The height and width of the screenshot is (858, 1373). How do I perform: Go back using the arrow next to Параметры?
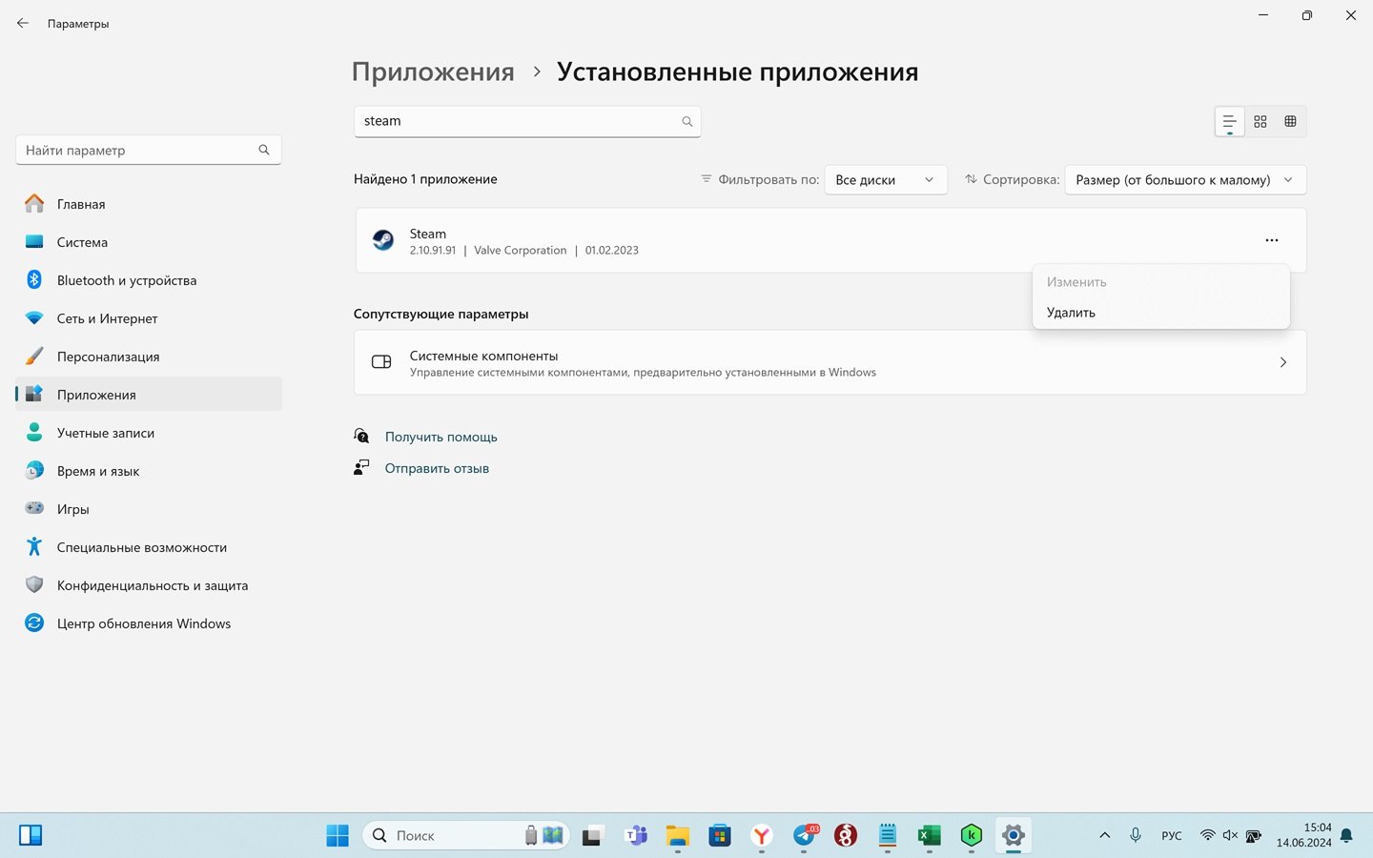pos(23,23)
